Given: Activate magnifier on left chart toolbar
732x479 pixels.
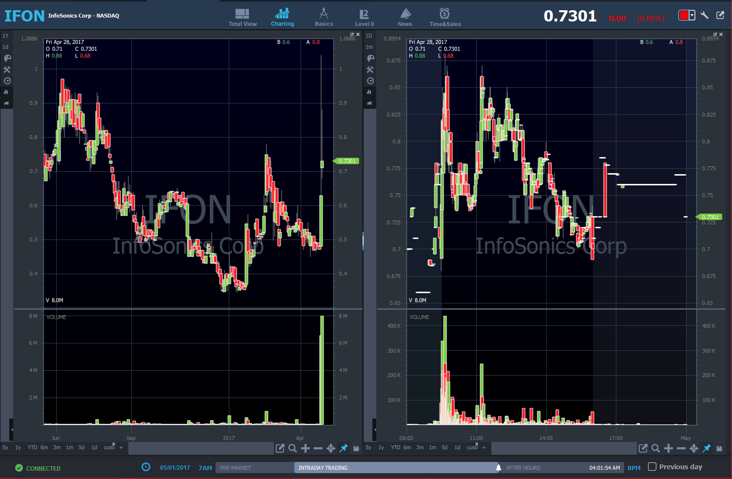Looking at the screenshot, I should 293,448.
